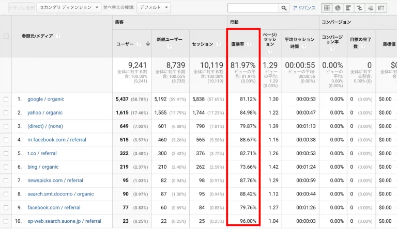Open help icon next to 平均セッション時間
Viewport: 397px width, 229px height.
(304, 46)
